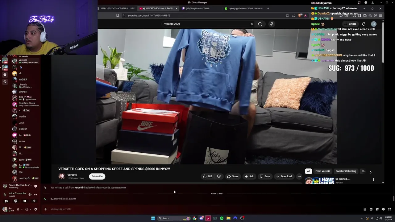Click the YouTube Create button
The height and width of the screenshot is (222, 395).
pos(350,24)
